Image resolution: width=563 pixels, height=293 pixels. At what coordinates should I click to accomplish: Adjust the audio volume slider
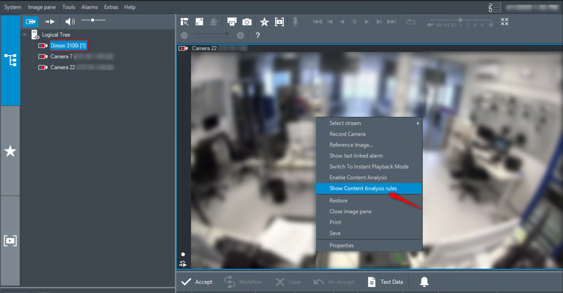click(93, 20)
